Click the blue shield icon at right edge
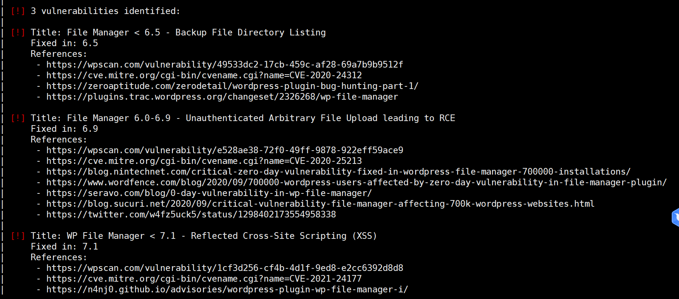679x299 pixels. click(x=675, y=217)
